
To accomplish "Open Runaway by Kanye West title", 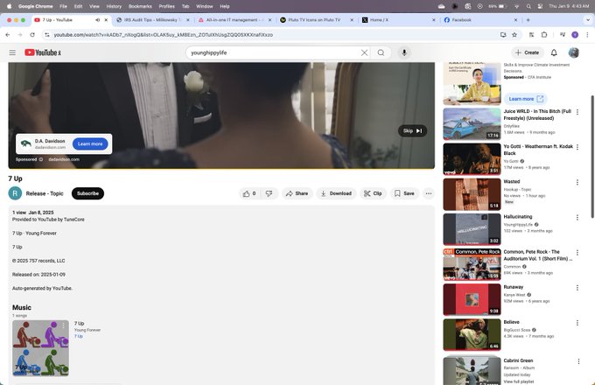I will [513, 287].
